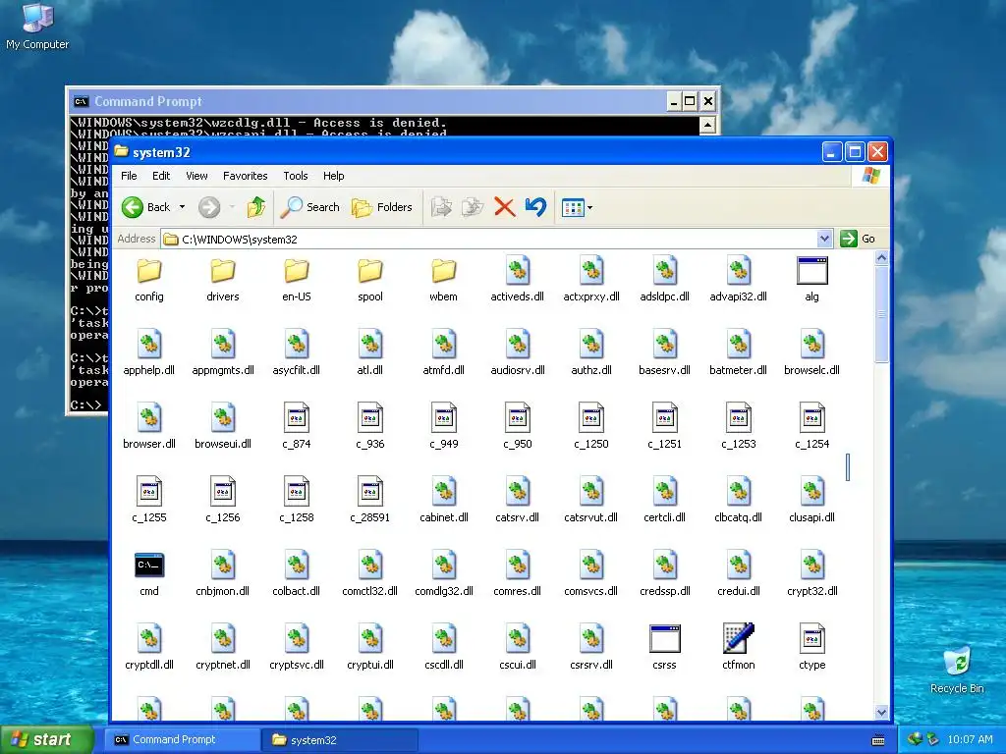Select crypt32.dll file
The width and height of the screenshot is (1006, 754).
click(811, 573)
